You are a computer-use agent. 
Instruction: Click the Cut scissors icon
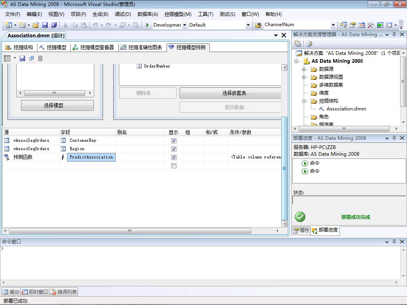click(66, 25)
